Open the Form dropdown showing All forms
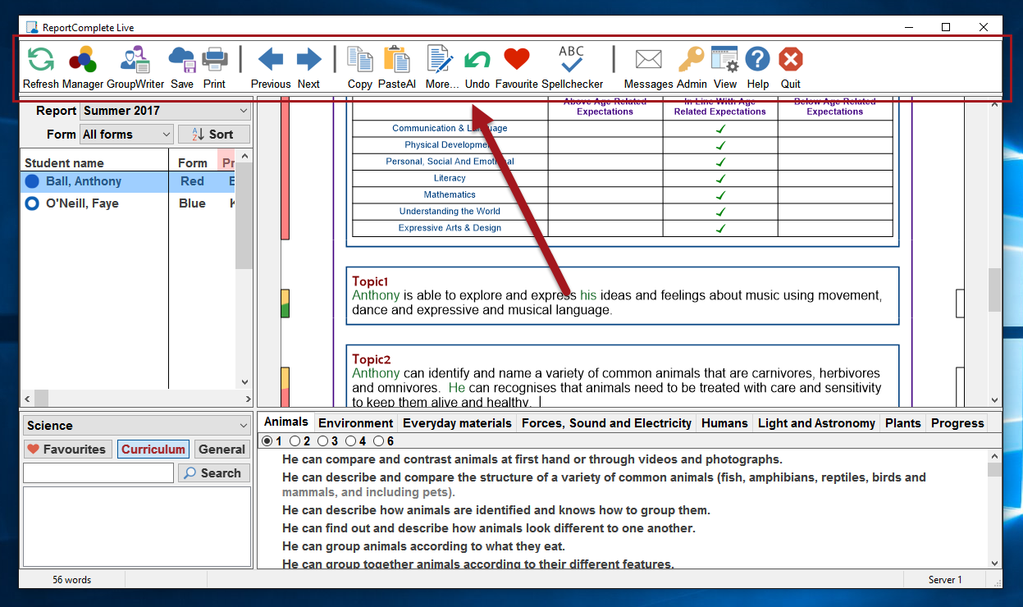Image resolution: width=1023 pixels, height=607 pixels. coord(126,135)
